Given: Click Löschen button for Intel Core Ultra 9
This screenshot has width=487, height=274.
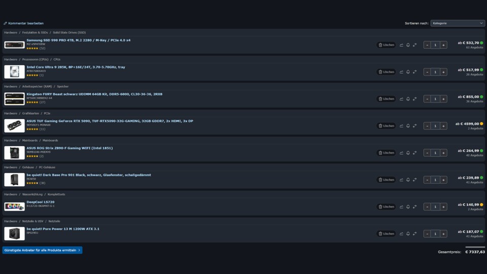Looking at the screenshot, I should click(x=386, y=72).
